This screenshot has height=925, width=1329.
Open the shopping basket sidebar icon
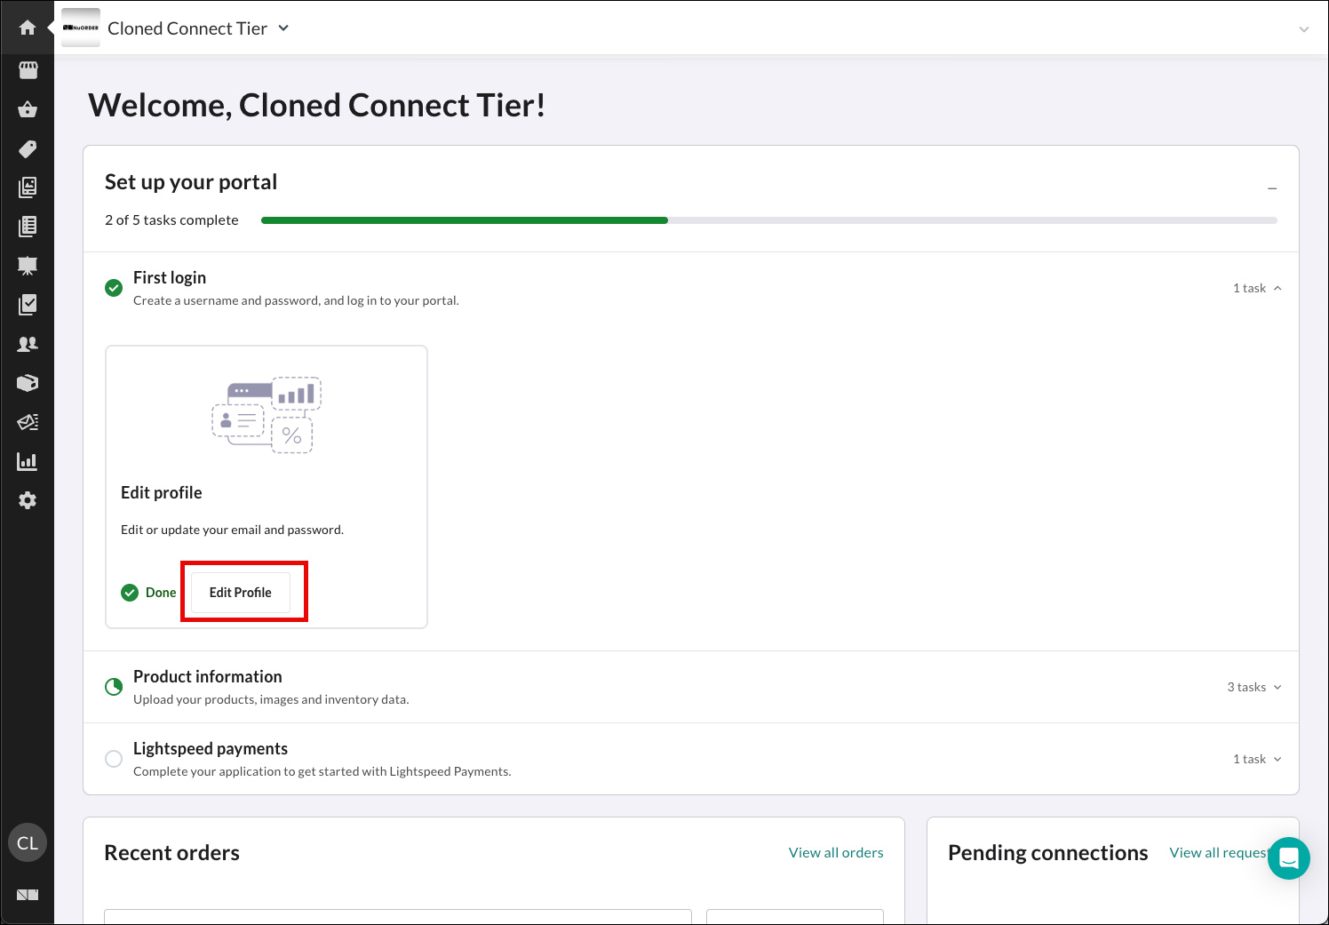pyautogui.click(x=28, y=109)
